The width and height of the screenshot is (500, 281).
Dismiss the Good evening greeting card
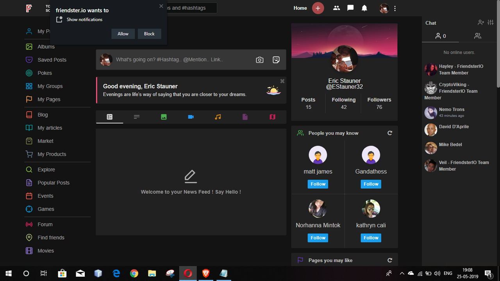(282, 81)
